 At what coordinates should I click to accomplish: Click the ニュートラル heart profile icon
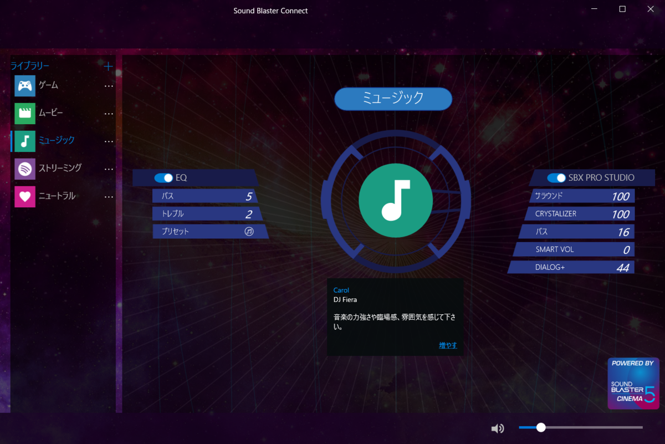click(25, 196)
